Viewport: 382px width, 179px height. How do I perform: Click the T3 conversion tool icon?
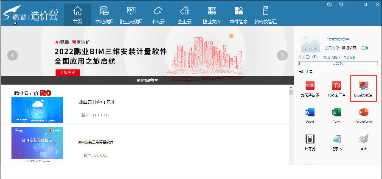(x=337, y=86)
